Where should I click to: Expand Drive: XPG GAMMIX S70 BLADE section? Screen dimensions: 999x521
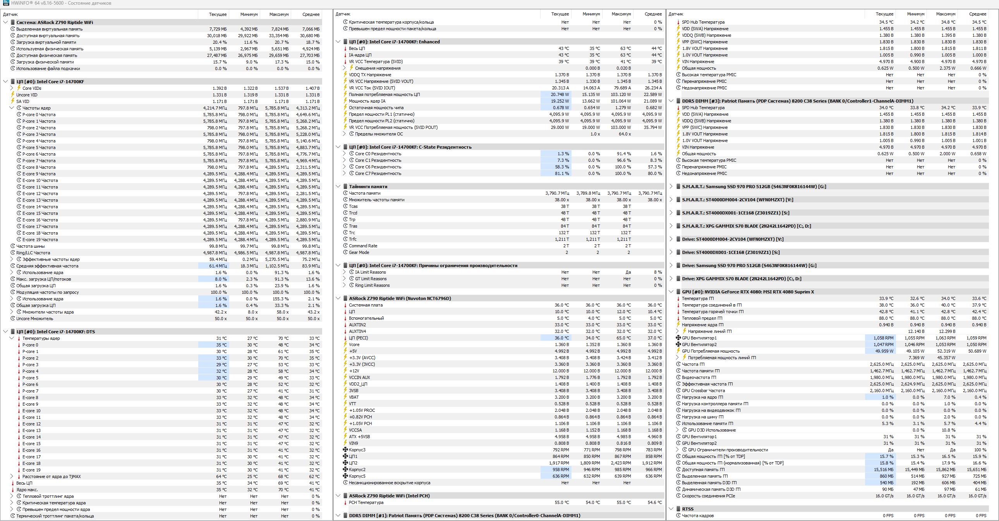pos(671,279)
